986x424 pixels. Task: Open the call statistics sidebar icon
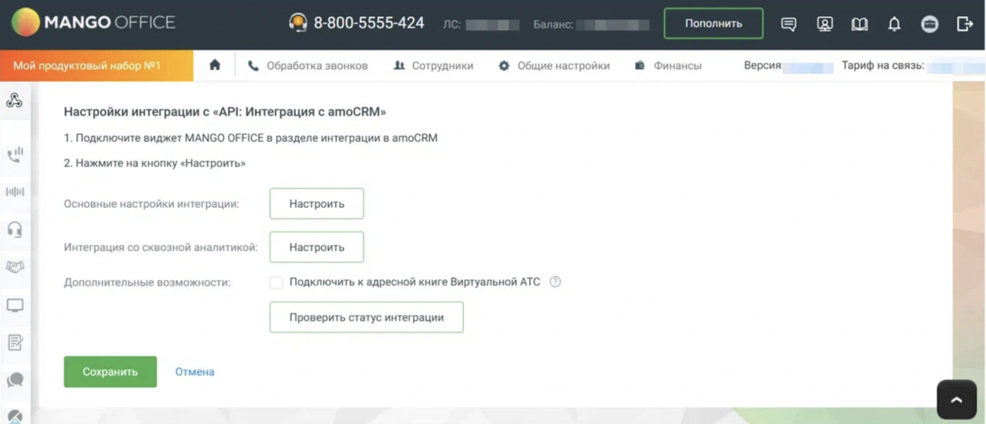click(x=15, y=154)
